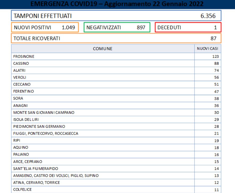This screenshot has height=193, width=235.
Task: Select the 'FIUGGI, PONTECORVO, ROCCASECCA' row
Action: pyautogui.click(x=46, y=134)
